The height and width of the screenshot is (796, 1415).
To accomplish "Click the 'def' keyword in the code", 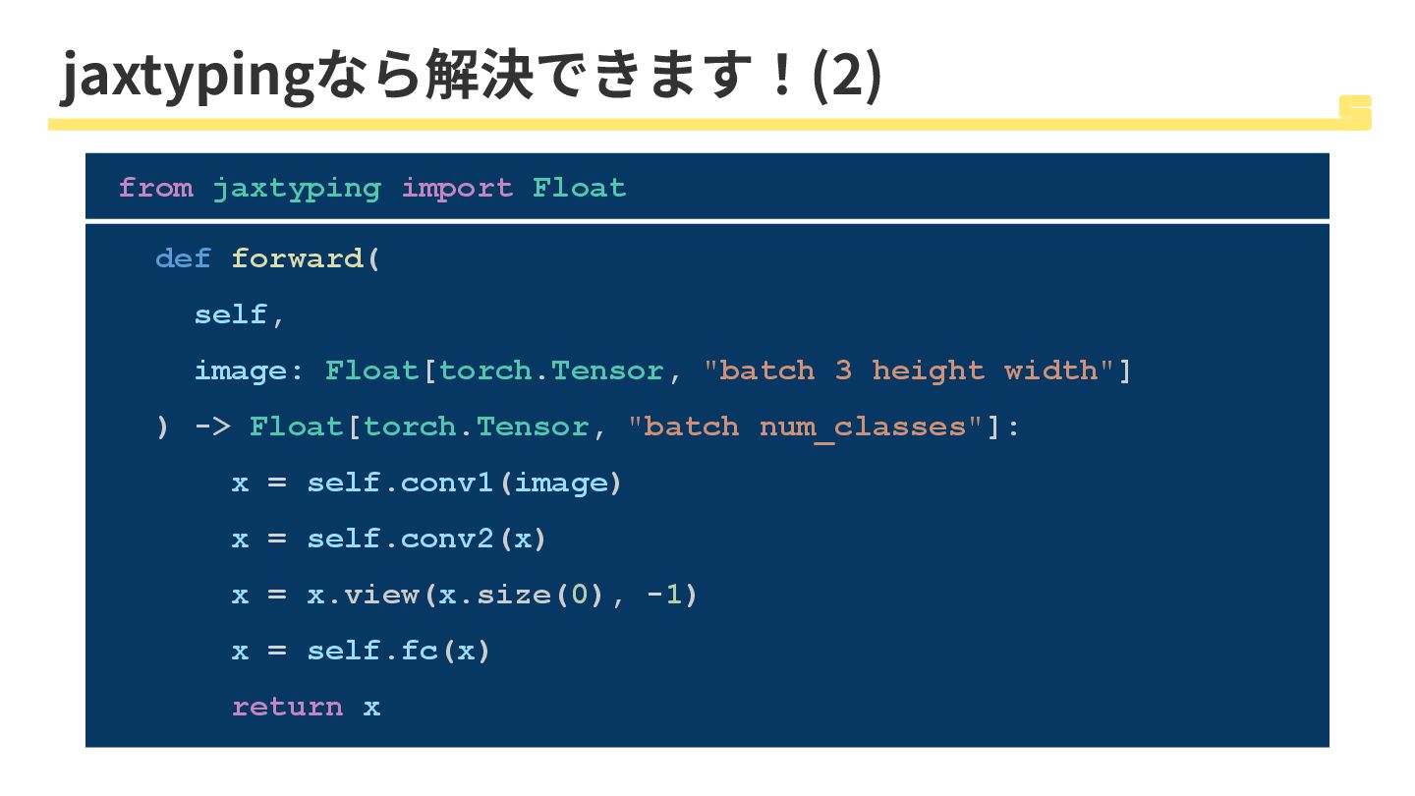I will click(x=183, y=258).
